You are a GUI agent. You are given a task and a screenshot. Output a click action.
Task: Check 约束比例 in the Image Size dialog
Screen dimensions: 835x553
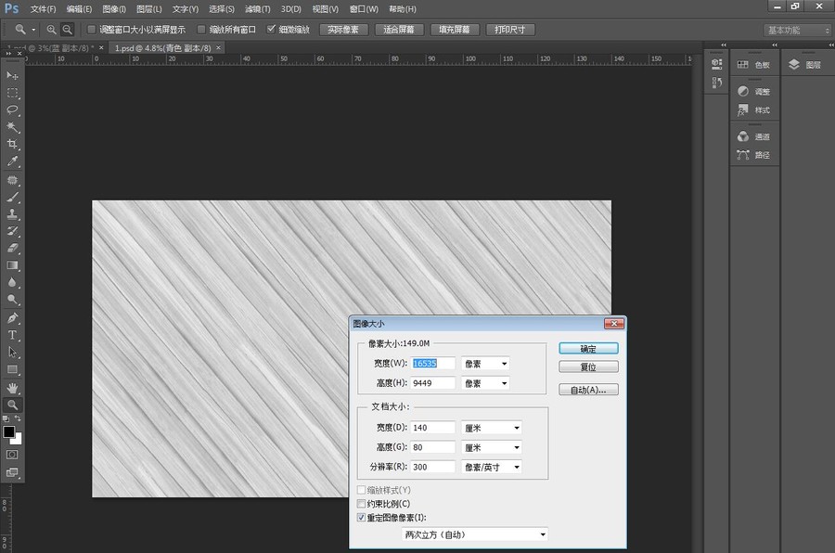(361, 504)
